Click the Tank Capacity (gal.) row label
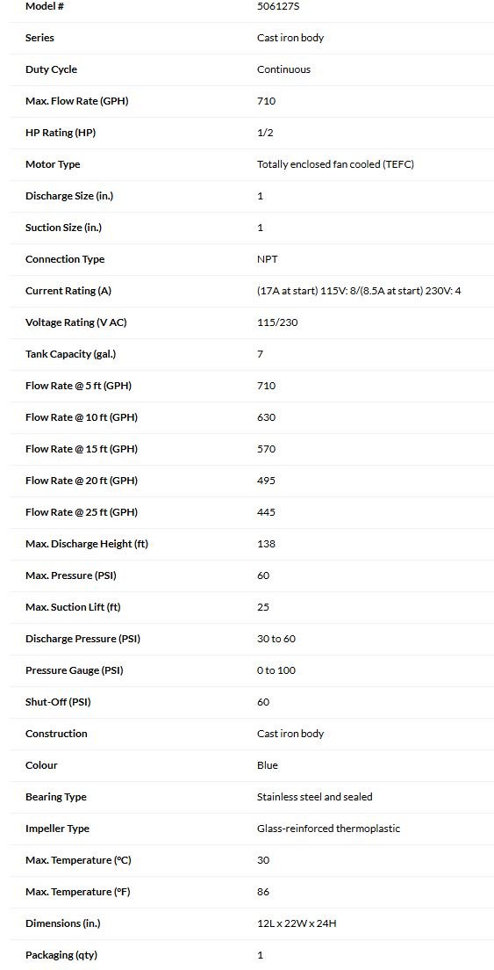 [x=70, y=354]
